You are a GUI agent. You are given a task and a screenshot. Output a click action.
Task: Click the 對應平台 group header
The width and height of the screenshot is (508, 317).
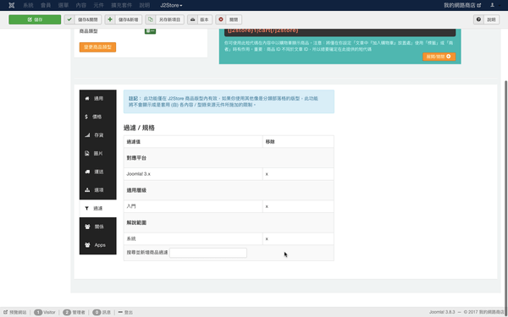point(229,158)
